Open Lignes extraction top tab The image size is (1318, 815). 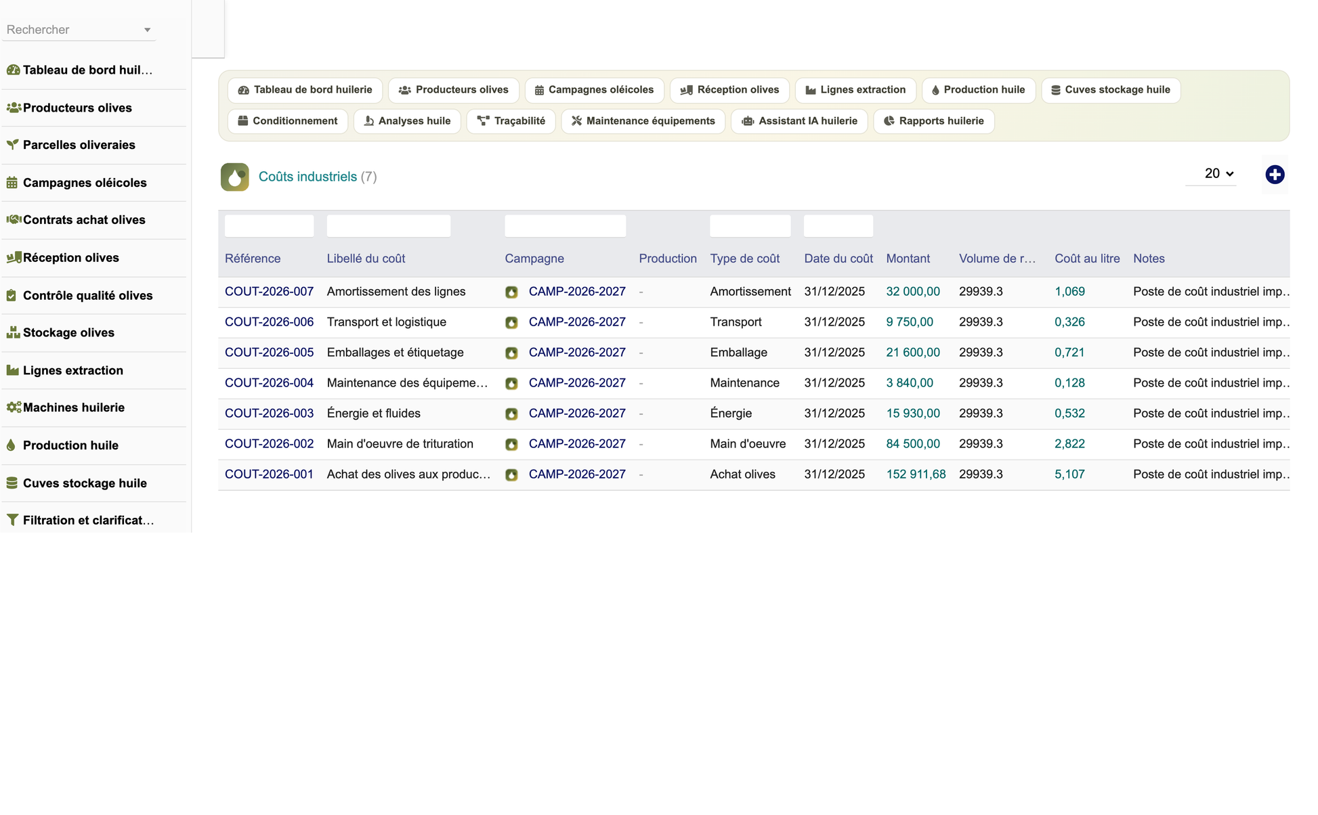(x=855, y=90)
